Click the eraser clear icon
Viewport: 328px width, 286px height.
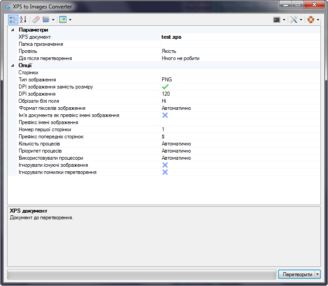coord(36,20)
